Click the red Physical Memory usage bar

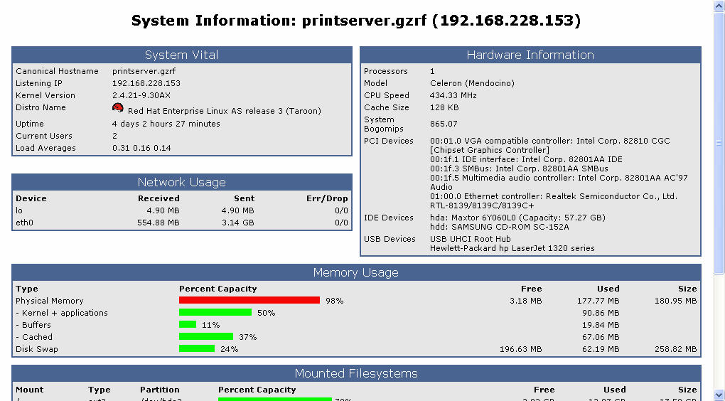249,301
